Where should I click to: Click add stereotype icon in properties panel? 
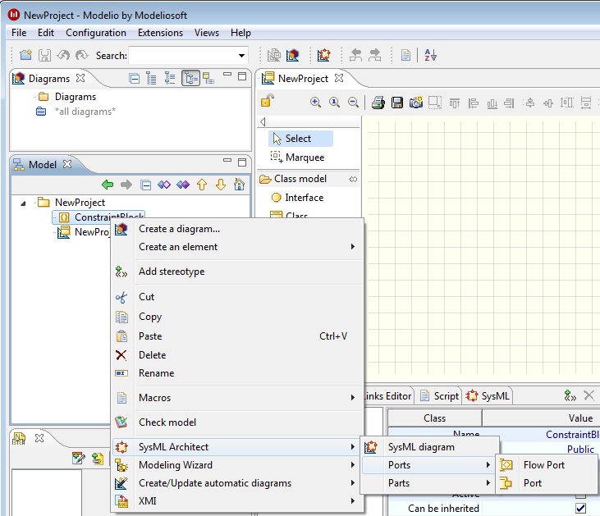coord(570,395)
